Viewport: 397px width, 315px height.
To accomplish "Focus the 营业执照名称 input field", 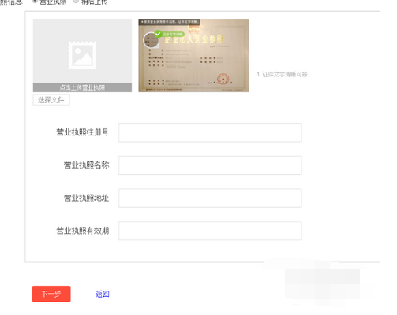I will (x=210, y=165).
